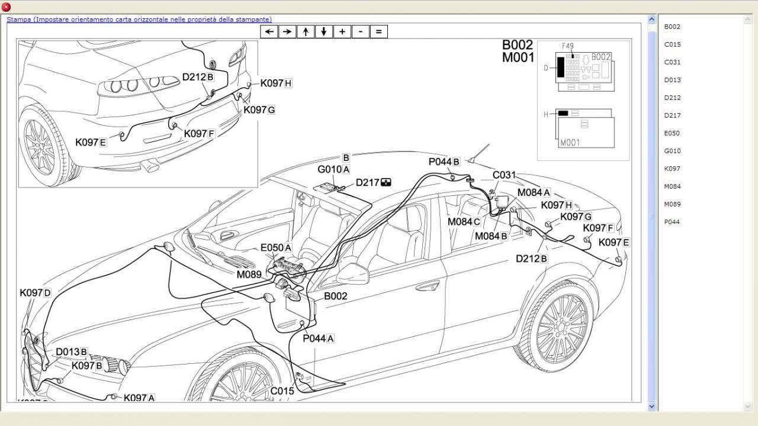
Task: Click the pan right arrow button
Action: [288, 32]
